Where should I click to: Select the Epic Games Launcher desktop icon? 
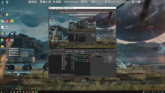pyautogui.click(x=2, y=16)
